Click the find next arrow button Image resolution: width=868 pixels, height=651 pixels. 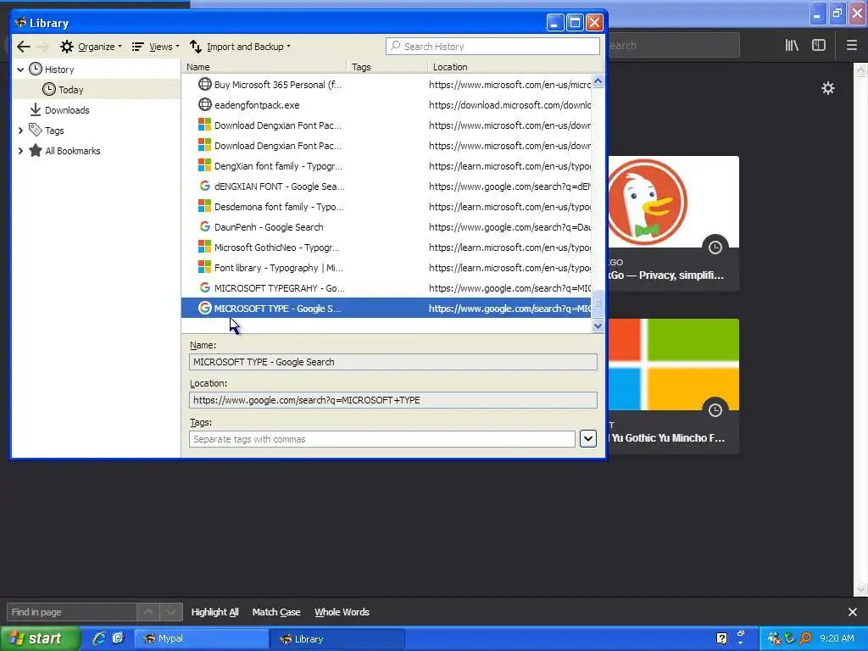pos(171,612)
